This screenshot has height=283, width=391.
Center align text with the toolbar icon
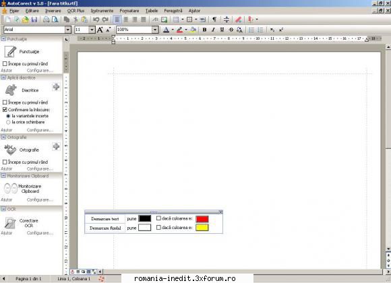click(126, 20)
